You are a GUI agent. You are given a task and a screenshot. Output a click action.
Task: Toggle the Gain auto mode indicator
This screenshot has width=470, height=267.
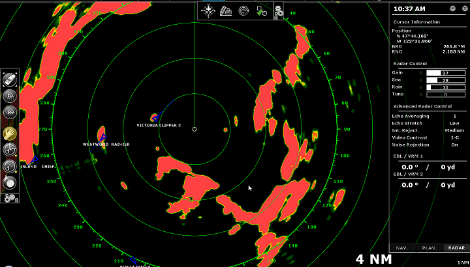pyautogui.click(x=420, y=72)
